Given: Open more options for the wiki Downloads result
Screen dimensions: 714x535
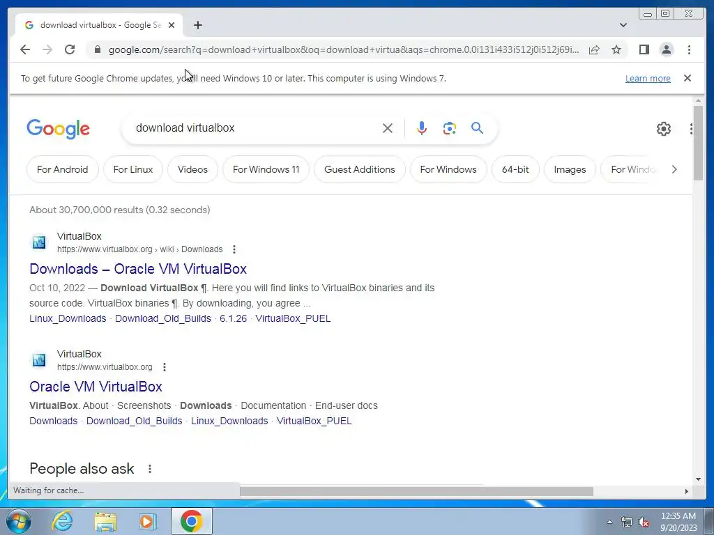Looking at the screenshot, I should [x=234, y=249].
